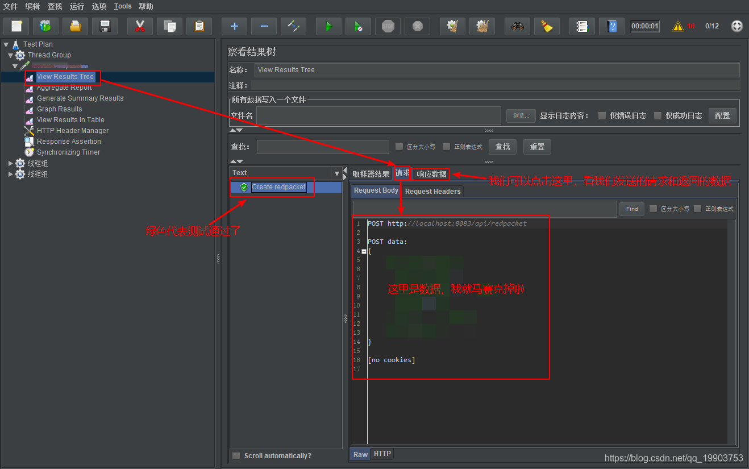Click the 配置 button
Image resolution: width=749 pixels, height=469 pixels.
[x=722, y=115]
